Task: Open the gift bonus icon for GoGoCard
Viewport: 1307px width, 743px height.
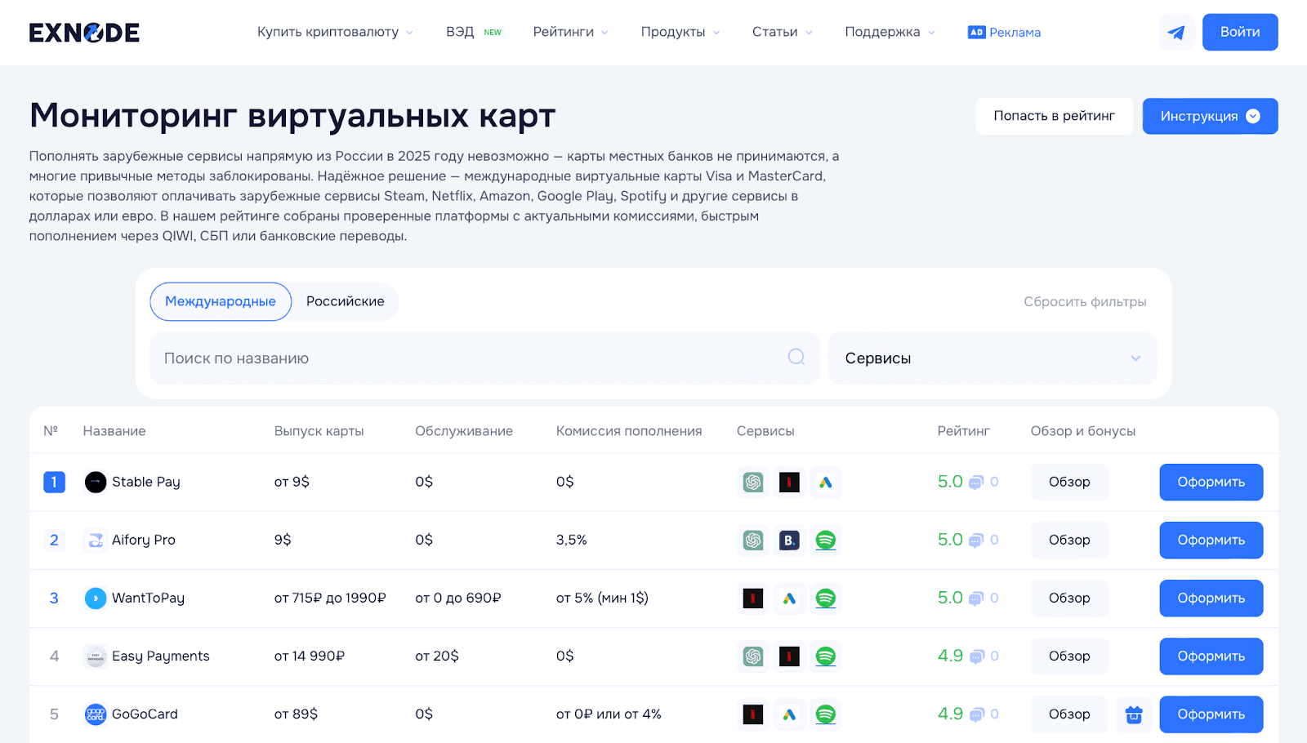Action: pos(1133,714)
